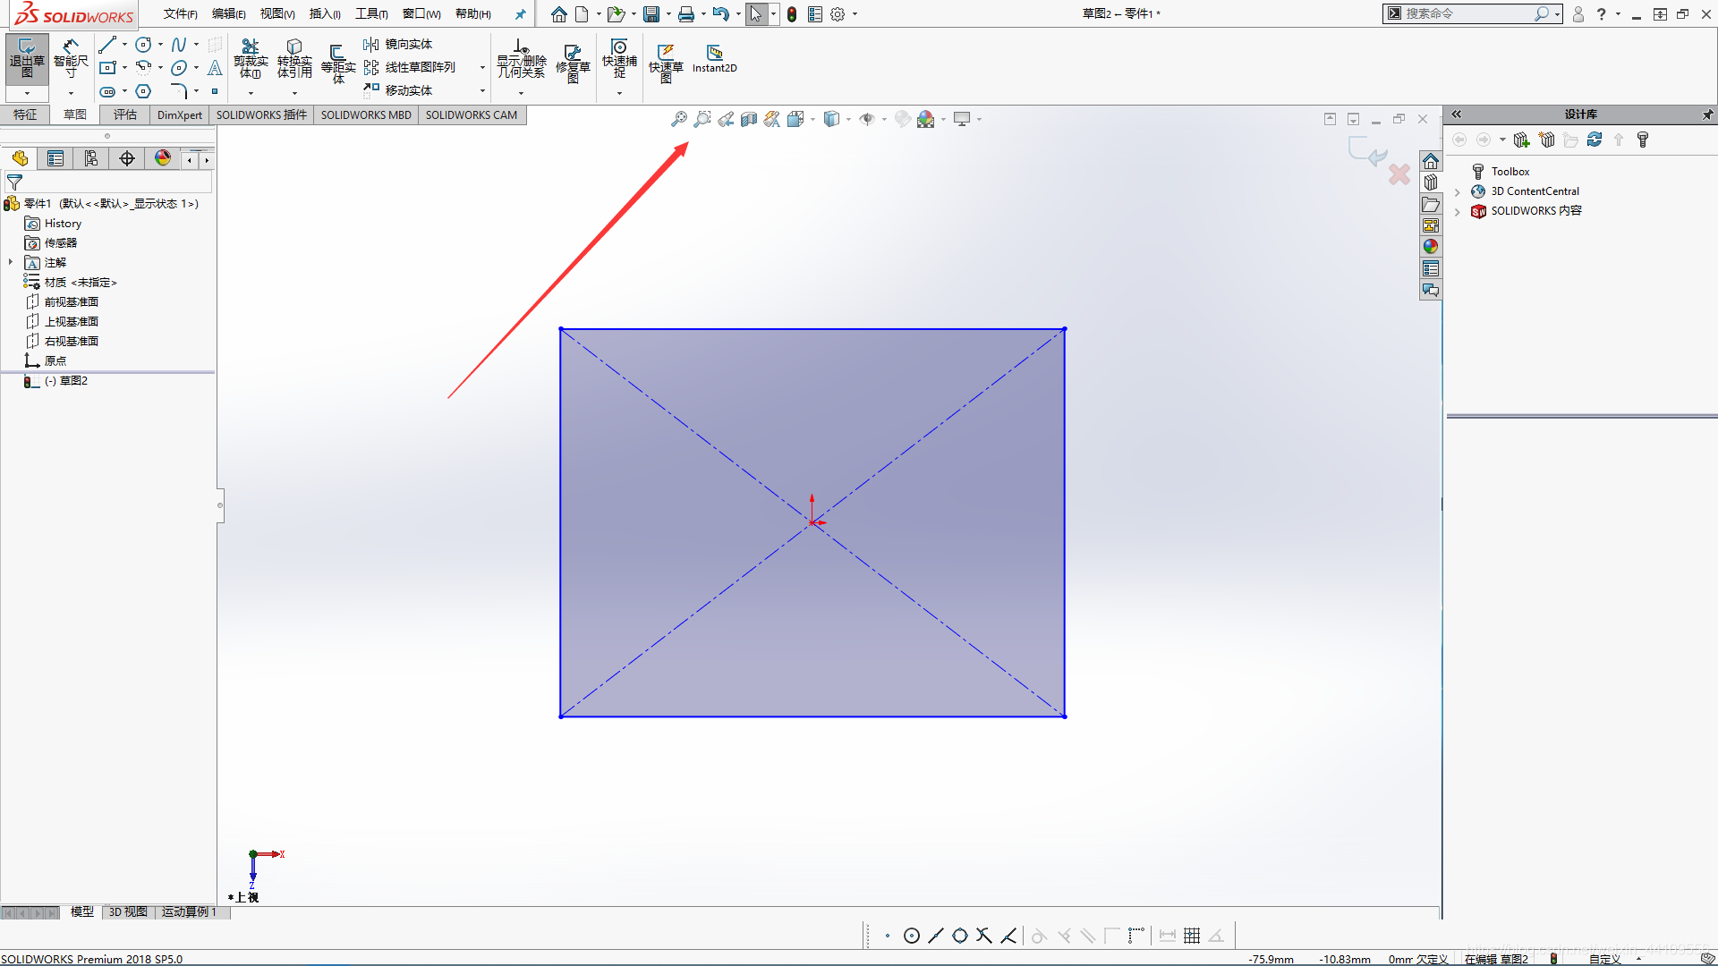Open the Hide/Show Items eye dropdown

coord(884,119)
